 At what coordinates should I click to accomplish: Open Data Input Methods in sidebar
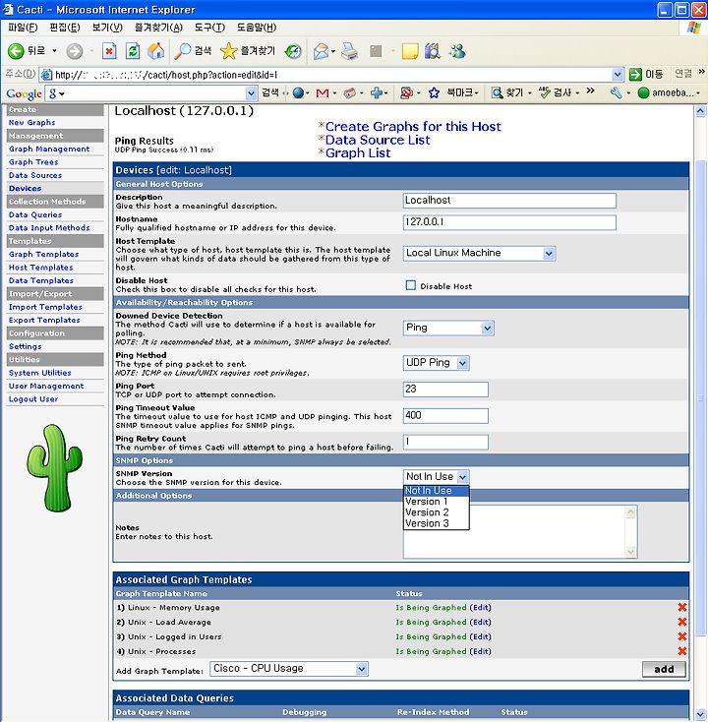[49, 227]
